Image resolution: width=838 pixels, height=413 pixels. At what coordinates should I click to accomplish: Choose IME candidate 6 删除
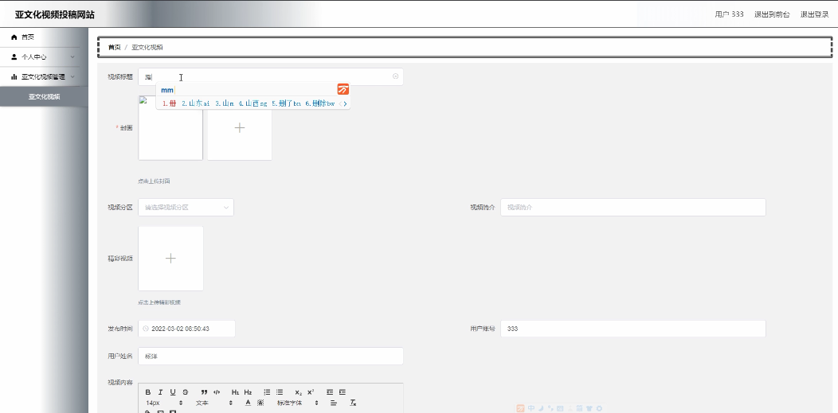coord(320,103)
